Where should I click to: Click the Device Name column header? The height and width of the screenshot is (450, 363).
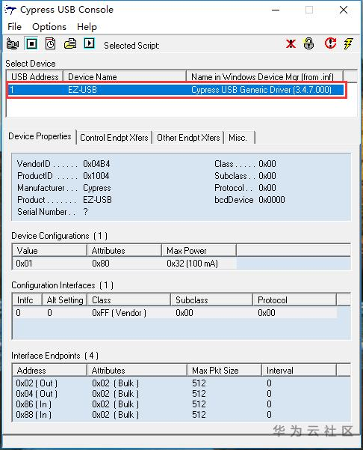click(125, 76)
